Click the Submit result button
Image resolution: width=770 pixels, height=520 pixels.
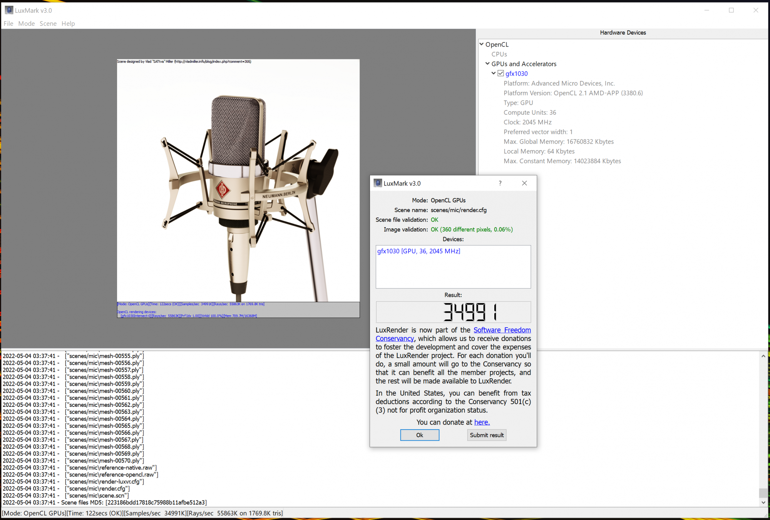tap(486, 435)
